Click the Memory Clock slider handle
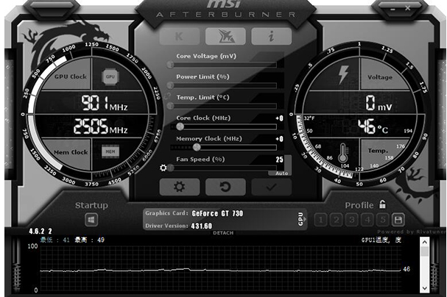This screenshot has height=297, width=447. tap(196, 147)
